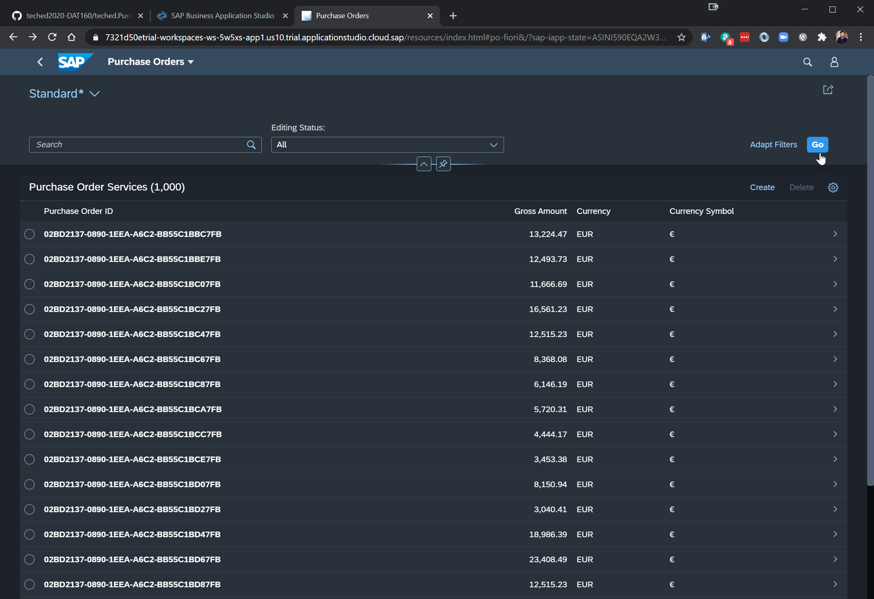Reload the page
The height and width of the screenshot is (599, 874).
tap(52, 37)
